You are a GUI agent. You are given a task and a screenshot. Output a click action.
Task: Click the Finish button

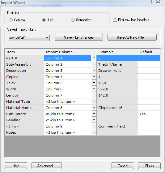coord(149,166)
